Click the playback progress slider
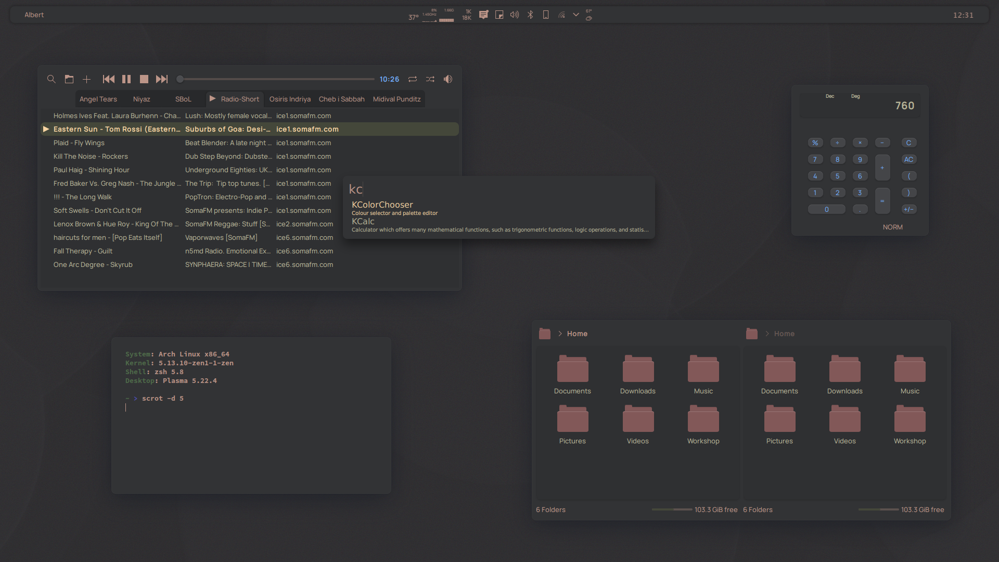 click(275, 79)
